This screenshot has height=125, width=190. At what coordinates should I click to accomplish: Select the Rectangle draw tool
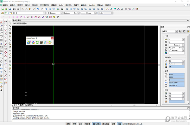coord(10,33)
